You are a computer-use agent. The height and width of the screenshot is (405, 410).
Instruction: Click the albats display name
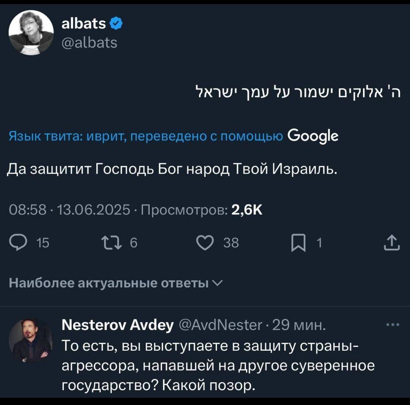click(x=84, y=24)
